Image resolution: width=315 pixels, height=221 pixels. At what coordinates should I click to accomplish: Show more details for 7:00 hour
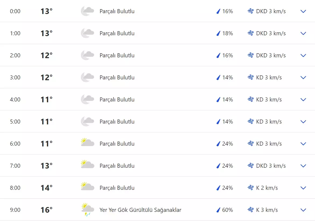coord(303,166)
